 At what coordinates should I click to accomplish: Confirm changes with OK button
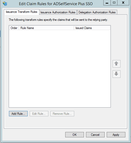[x=74, y=135]
